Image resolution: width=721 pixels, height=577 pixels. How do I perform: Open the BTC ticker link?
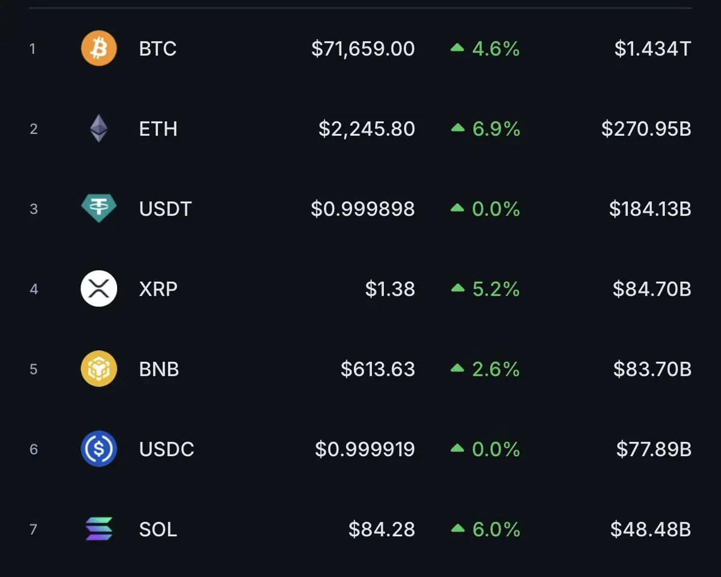[158, 49]
